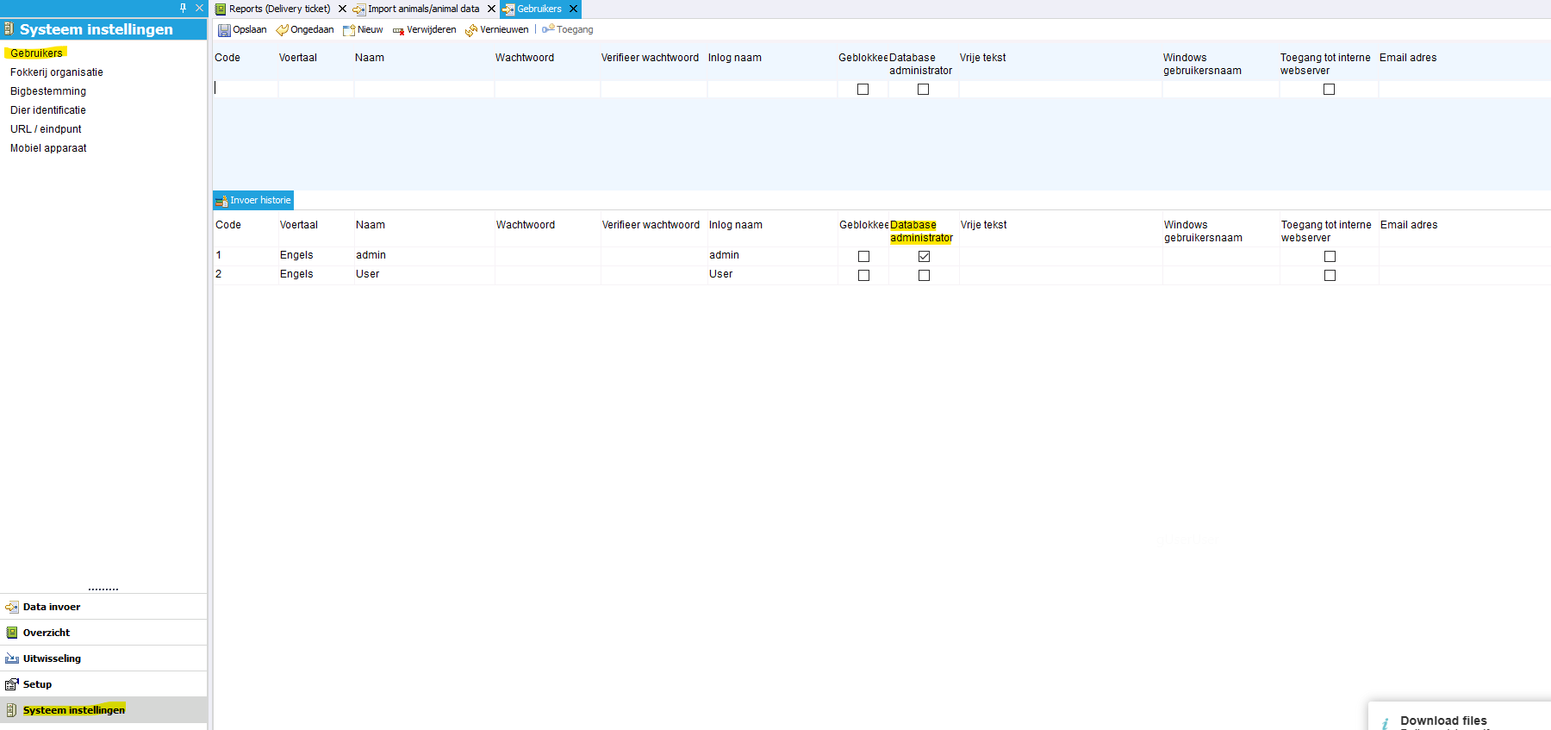This screenshot has width=1551, height=730.
Task: Click the Nieuw new record icon
Action: point(349,30)
